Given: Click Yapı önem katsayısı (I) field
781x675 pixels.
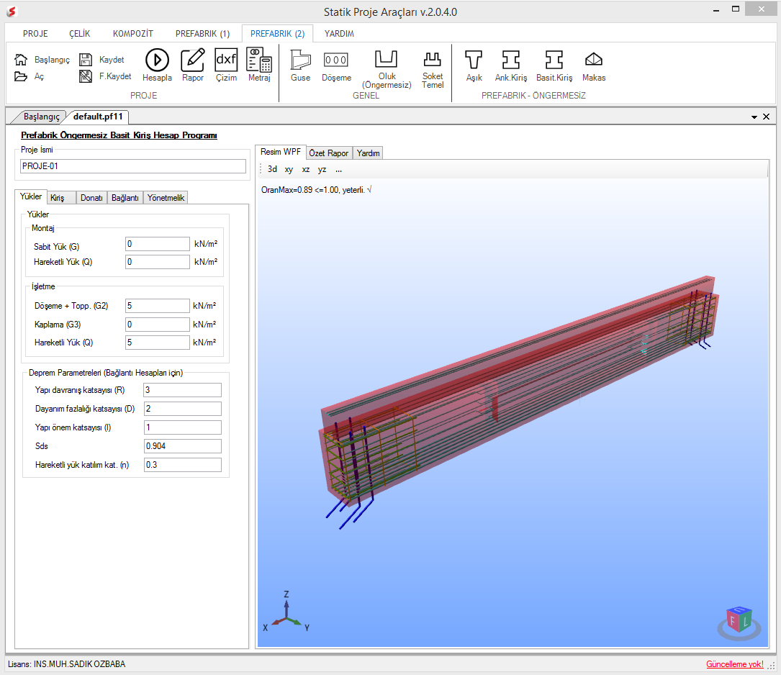Looking at the screenshot, I should click(182, 427).
